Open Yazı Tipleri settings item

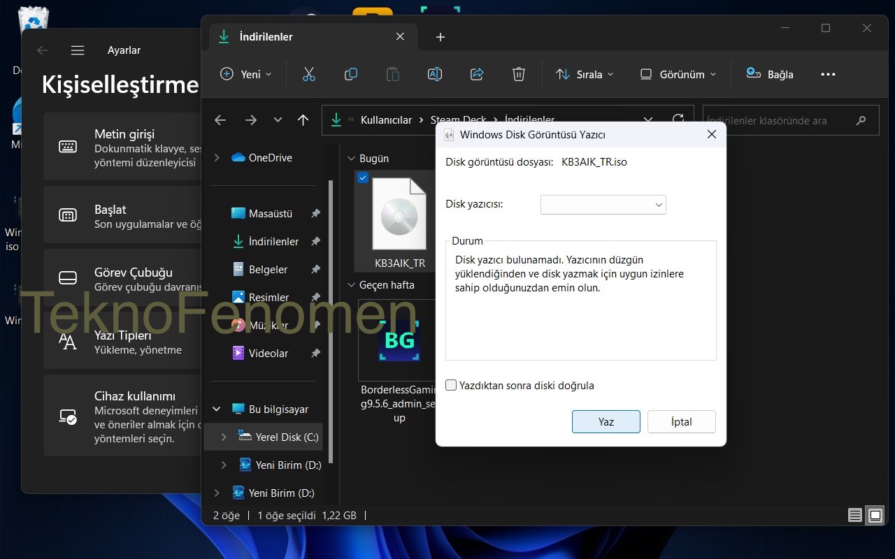(x=123, y=341)
